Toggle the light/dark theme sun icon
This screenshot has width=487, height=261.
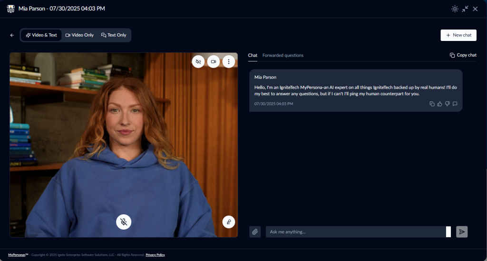455,9
